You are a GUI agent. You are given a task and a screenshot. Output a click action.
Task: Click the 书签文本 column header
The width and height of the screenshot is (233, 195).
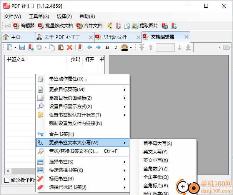point(35,60)
